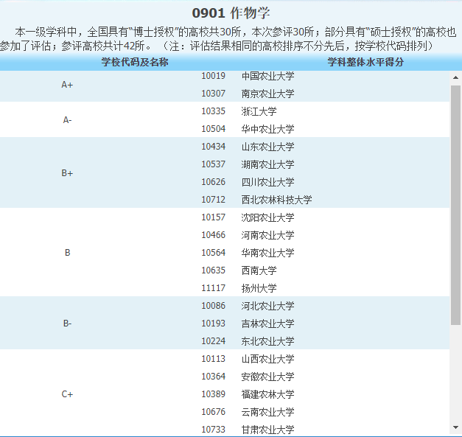The image size is (462, 437).
Task: Click 河北农业大学 school name
Action: pyautogui.click(x=267, y=306)
